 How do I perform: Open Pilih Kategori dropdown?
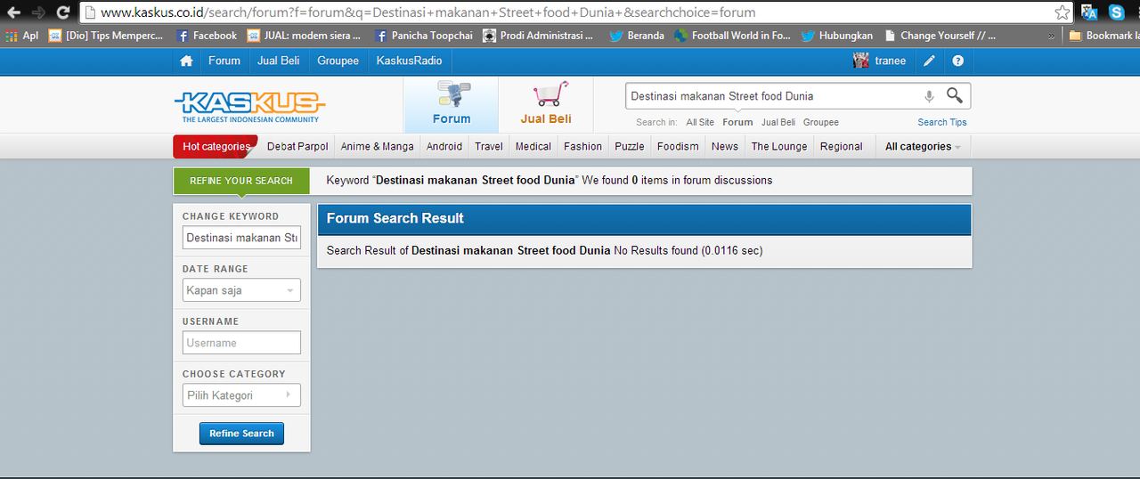pyautogui.click(x=242, y=395)
